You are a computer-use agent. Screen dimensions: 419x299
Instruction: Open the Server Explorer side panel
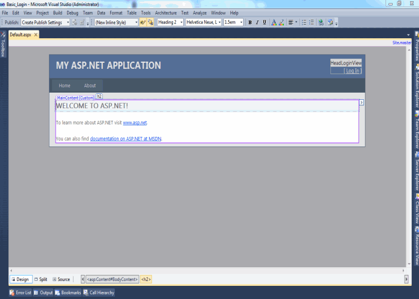coord(417,171)
